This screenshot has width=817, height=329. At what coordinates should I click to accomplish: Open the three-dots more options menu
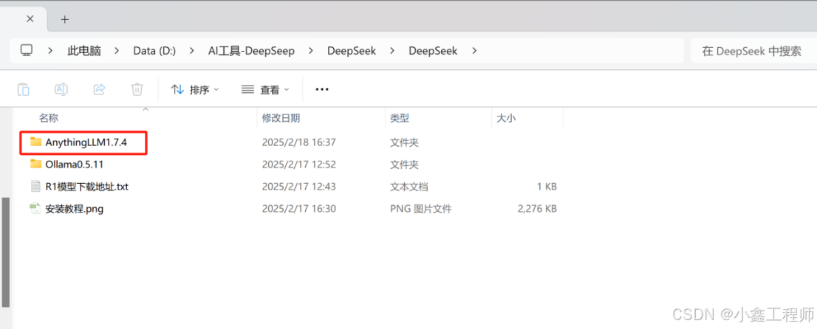pyautogui.click(x=322, y=89)
